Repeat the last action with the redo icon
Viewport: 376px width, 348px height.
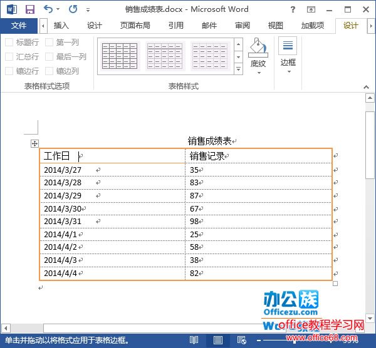[x=73, y=9]
